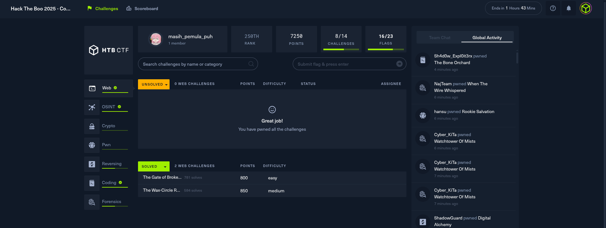Click the 7250 points card
606x228 pixels.
[297, 39]
